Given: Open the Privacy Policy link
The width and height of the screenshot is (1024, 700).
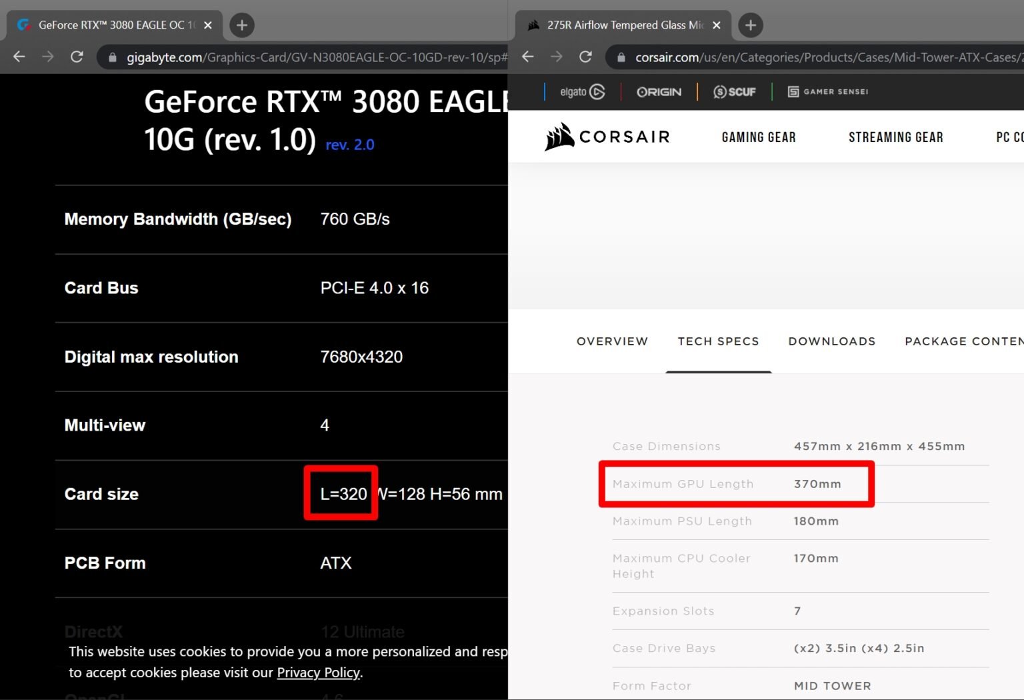Looking at the screenshot, I should (x=318, y=672).
